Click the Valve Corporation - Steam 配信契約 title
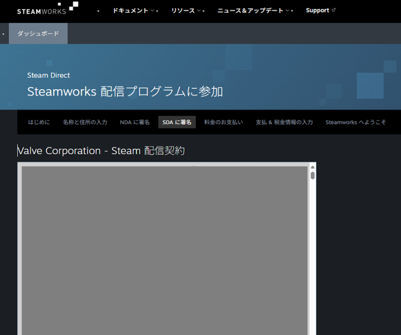Viewport: 401px width, 335px height. pos(101,151)
